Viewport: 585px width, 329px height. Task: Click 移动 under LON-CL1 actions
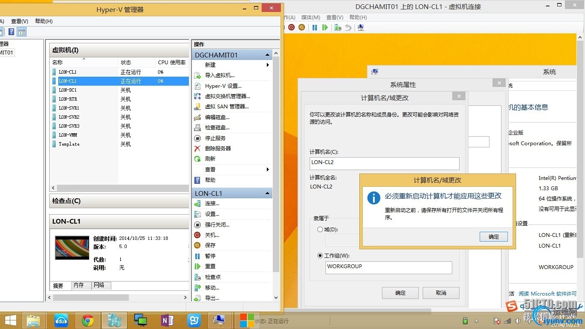click(212, 288)
